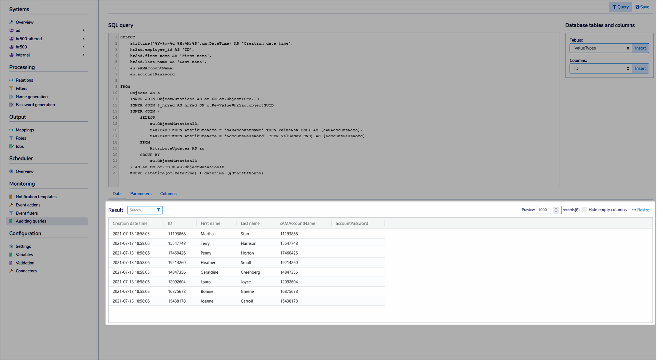Switch to the Columns tab
This screenshot has width=657, height=360.
pos(168,194)
